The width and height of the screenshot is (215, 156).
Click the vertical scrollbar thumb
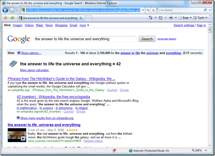pyautogui.click(x=210, y=30)
